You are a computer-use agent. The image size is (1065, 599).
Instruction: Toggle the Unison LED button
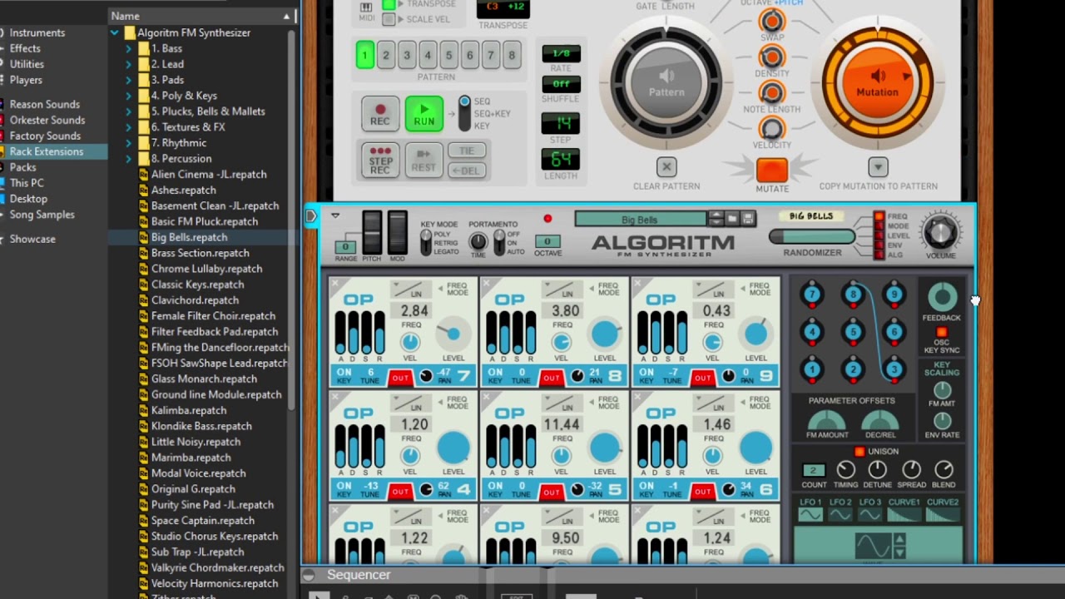(x=859, y=452)
